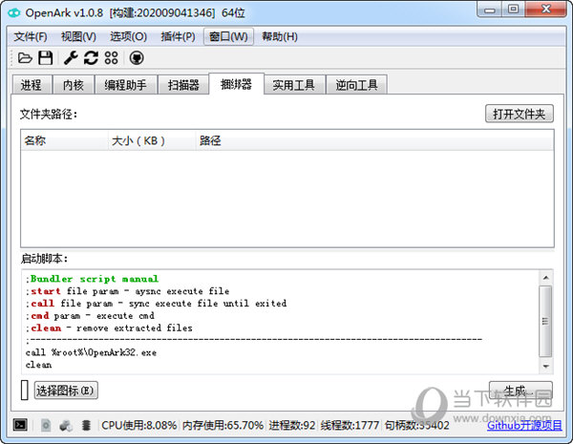Switch to the 内核 tab
Screen dimensions: 573x444
(74, 85)
